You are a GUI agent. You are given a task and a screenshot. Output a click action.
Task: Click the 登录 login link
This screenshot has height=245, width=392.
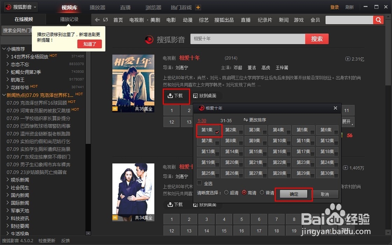pos(334,7)
